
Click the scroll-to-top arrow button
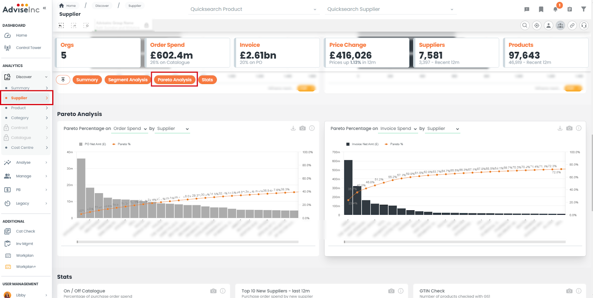point(63,80)
